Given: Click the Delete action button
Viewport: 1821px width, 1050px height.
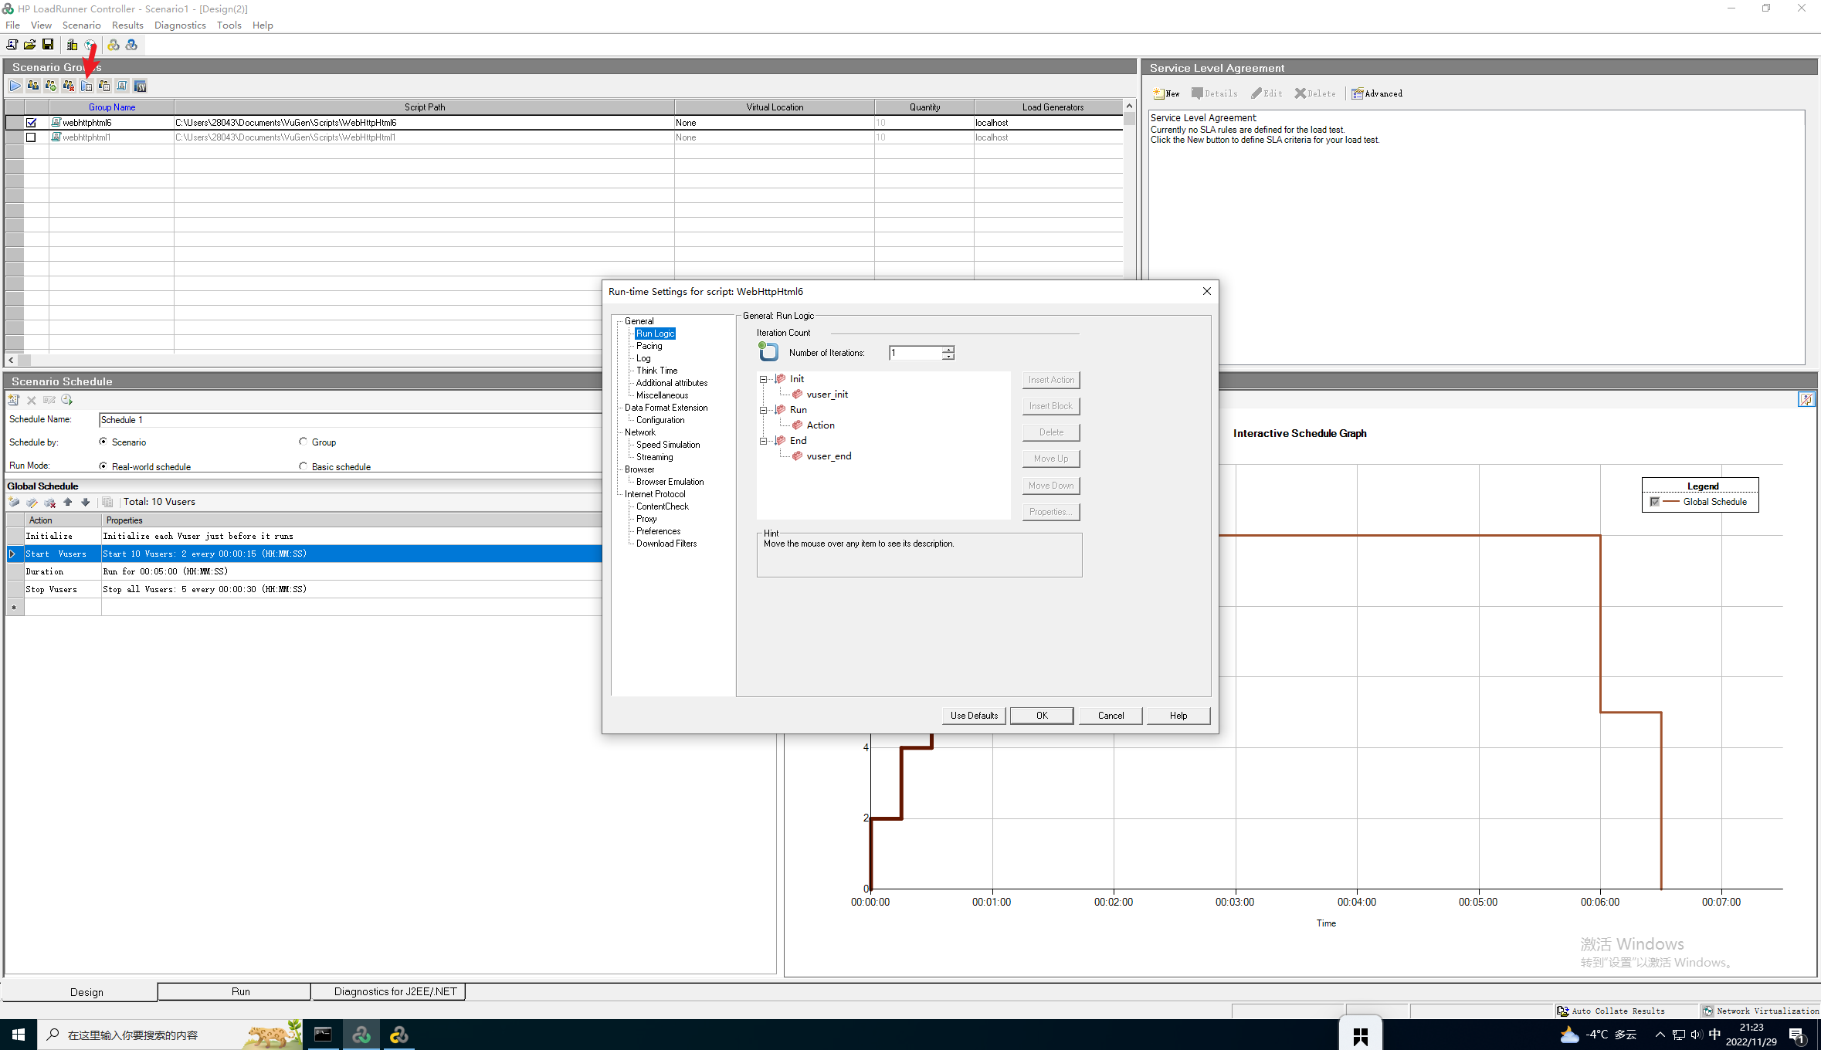Looking at the screenshot, I should (1050, 432).
